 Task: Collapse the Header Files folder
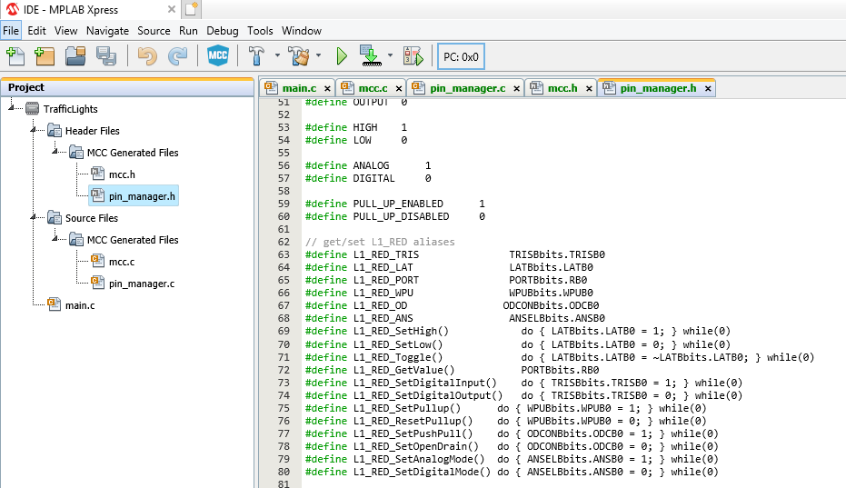pos(34,131)
